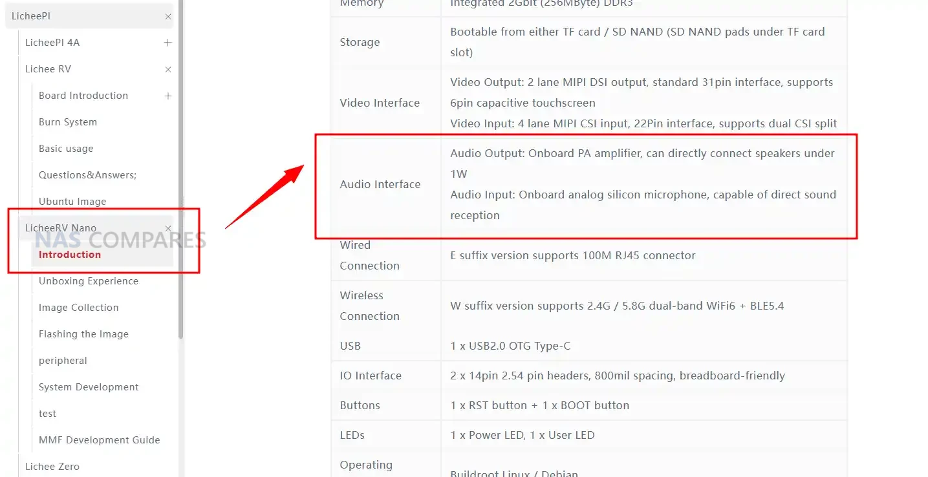Screen dimensions: 928x477
Task: Select the test sidebar entry
Action: (48, 414)
